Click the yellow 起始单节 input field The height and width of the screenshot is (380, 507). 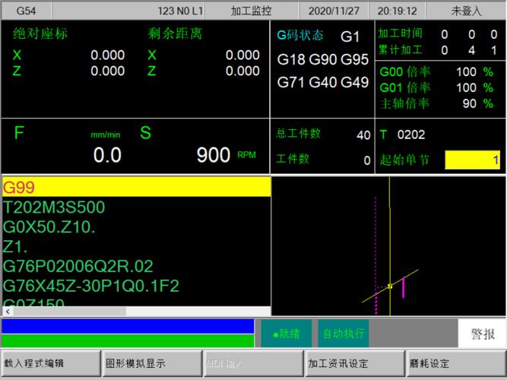pos(472,160)
